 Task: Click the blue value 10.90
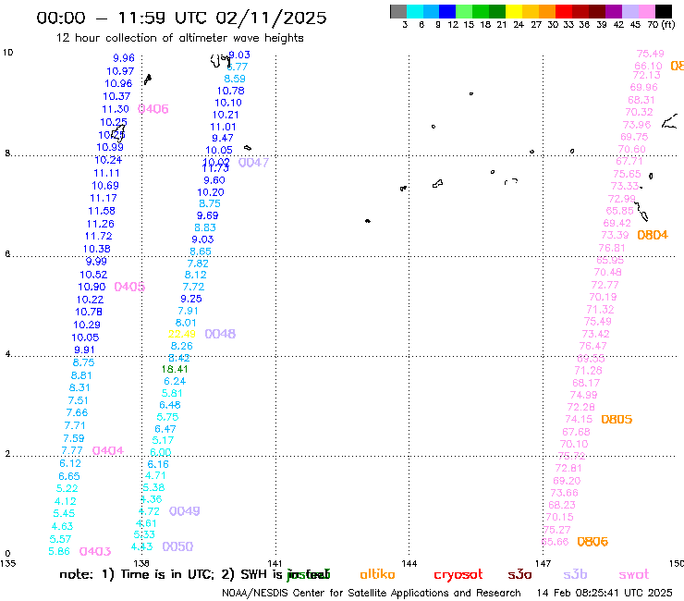coord(92,287)
